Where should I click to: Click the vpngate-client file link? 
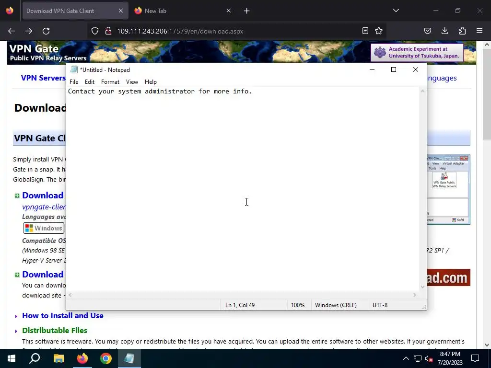[x=44, y=207]
